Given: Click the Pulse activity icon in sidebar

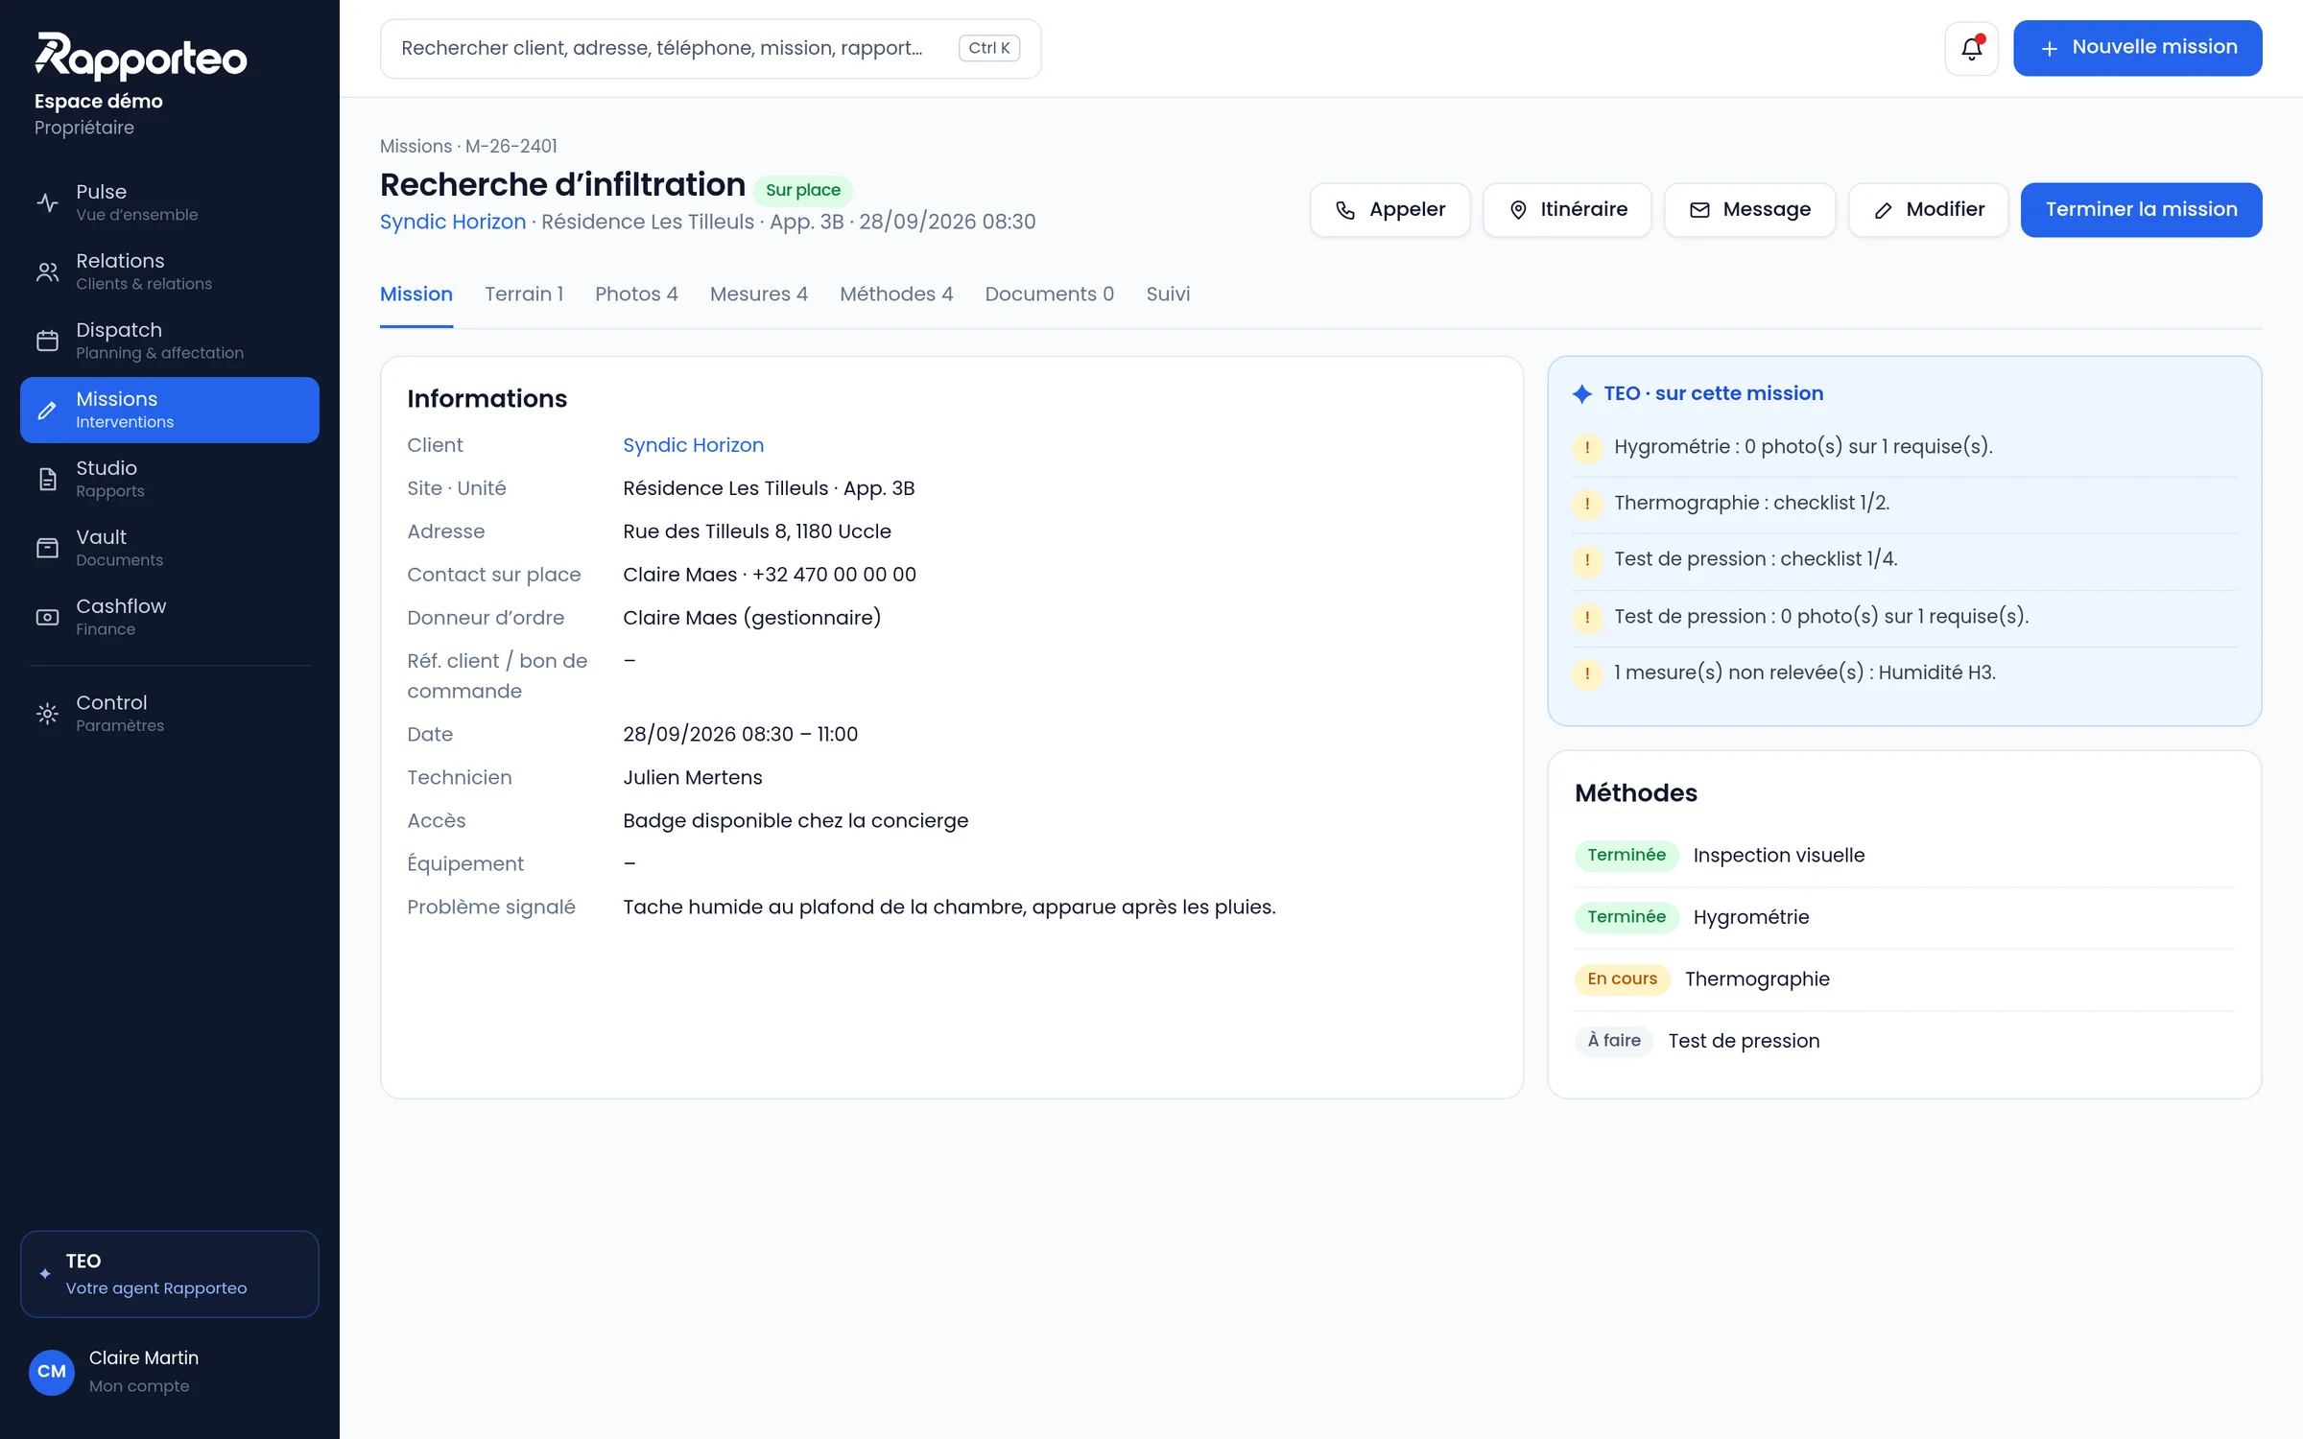Looking at the screenshot, I should point(47,202).
